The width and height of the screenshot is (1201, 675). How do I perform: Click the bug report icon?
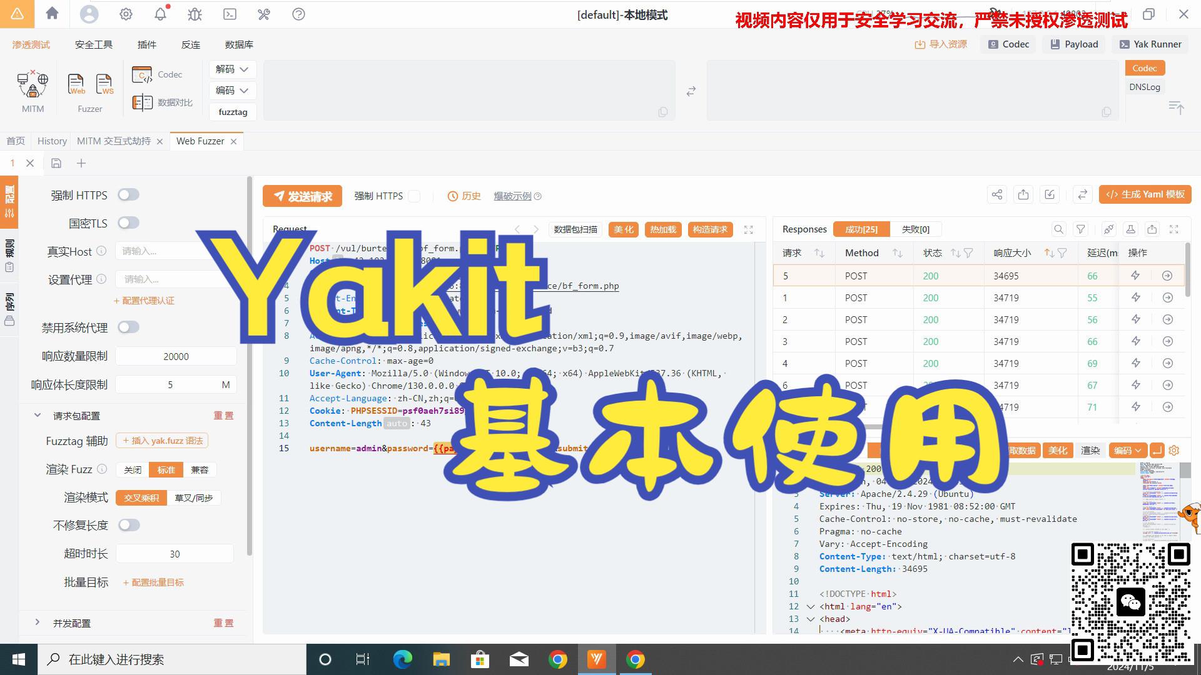(x=195, y=14)
